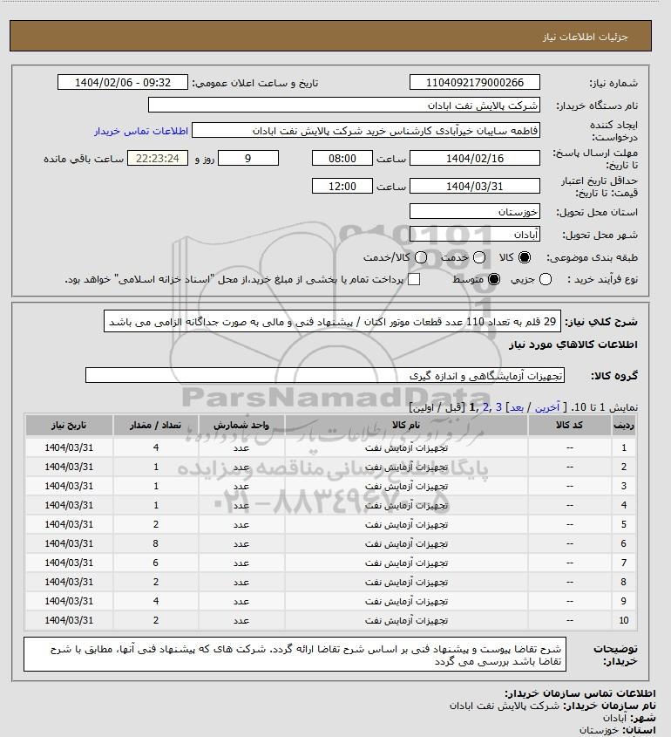Go to the آخرین page link

coord(547,407)
